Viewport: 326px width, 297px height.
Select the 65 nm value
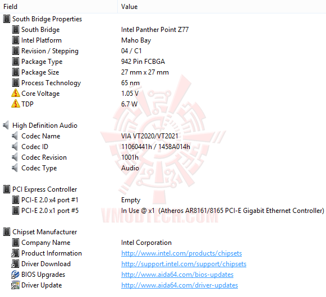click(x=130, y=83)
